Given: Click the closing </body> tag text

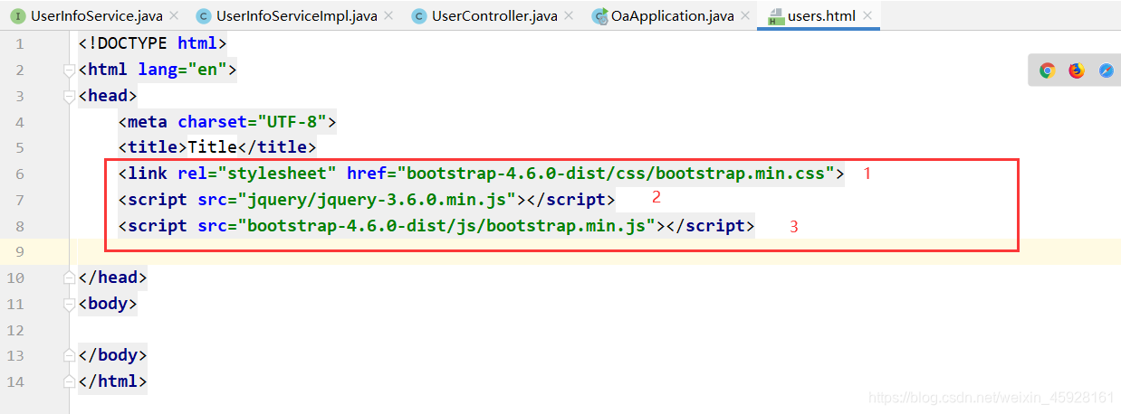Looking at the screenshot, I should click(112, 355).
